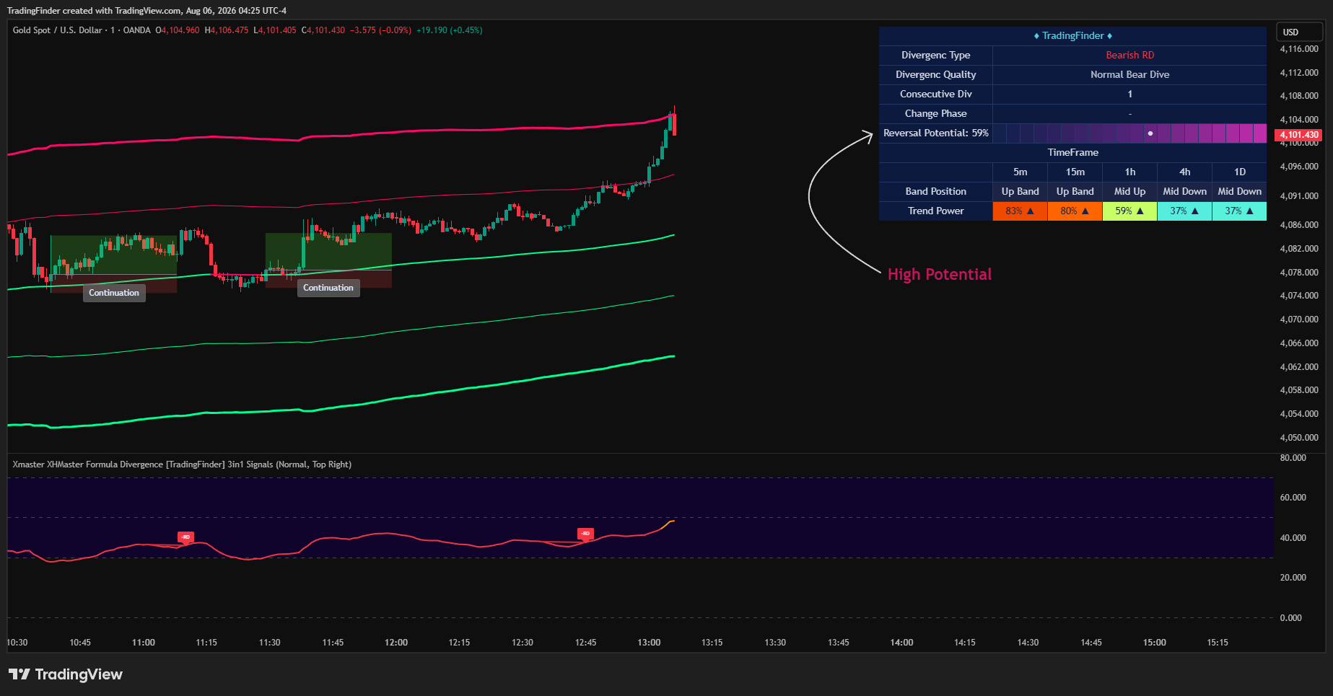Click the TimeFrame header row
Viewport: 1333px width, 696px height.
point(1072,153)
